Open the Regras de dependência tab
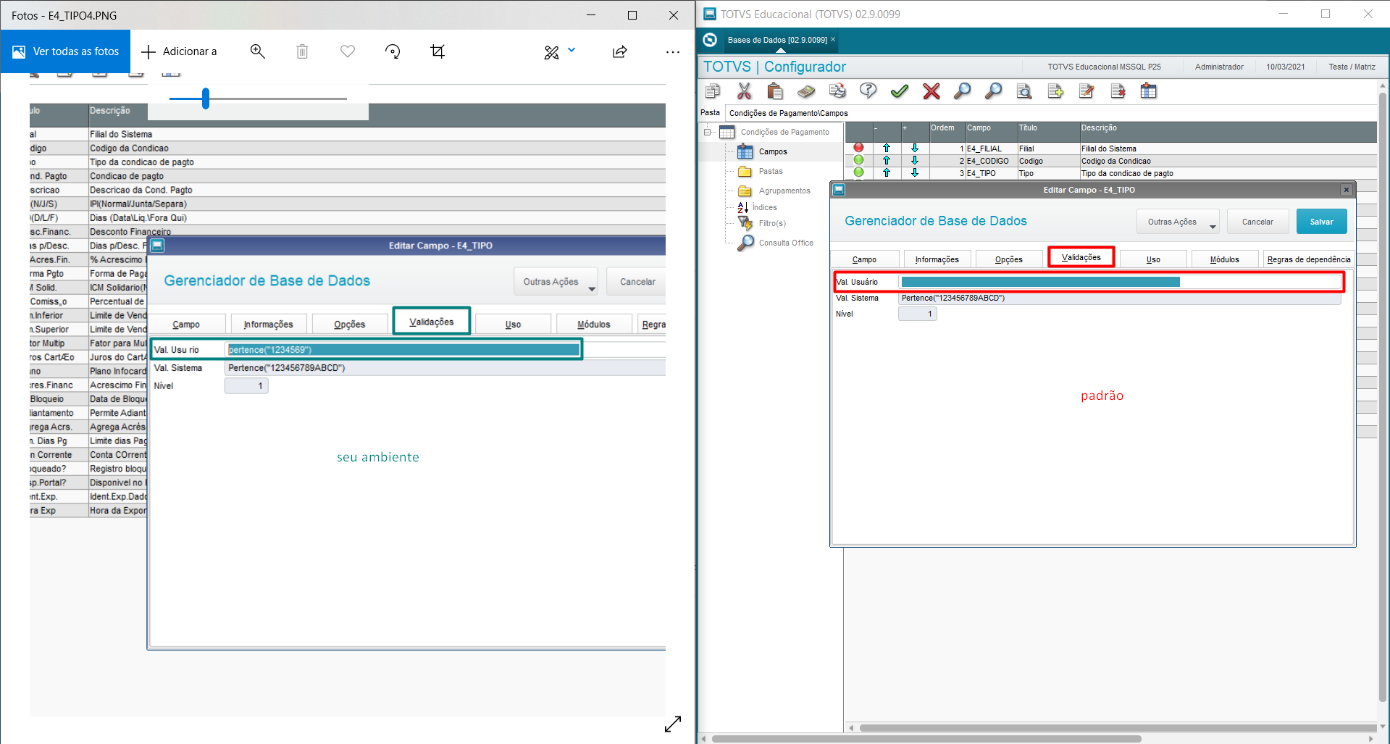This screenshot has width=1390, height=744. pos(1308,259)
